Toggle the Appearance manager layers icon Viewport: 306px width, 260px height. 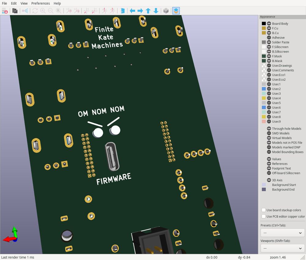tap(176, 11)
